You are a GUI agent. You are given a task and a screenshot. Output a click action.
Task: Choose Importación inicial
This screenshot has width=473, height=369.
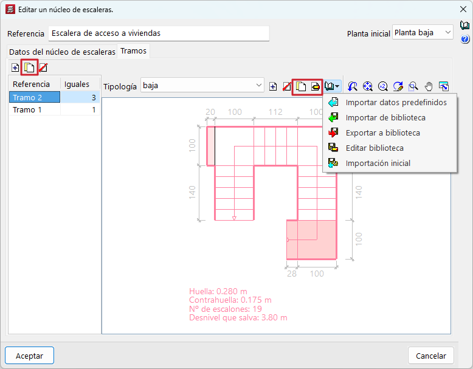pos(390,164)
